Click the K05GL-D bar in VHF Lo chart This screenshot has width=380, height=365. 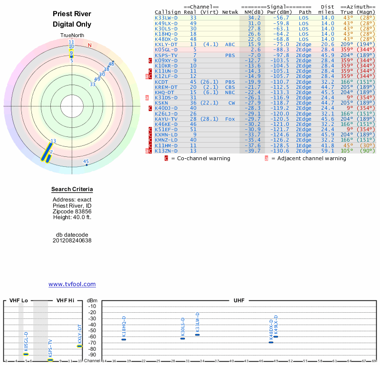(26, 354)
